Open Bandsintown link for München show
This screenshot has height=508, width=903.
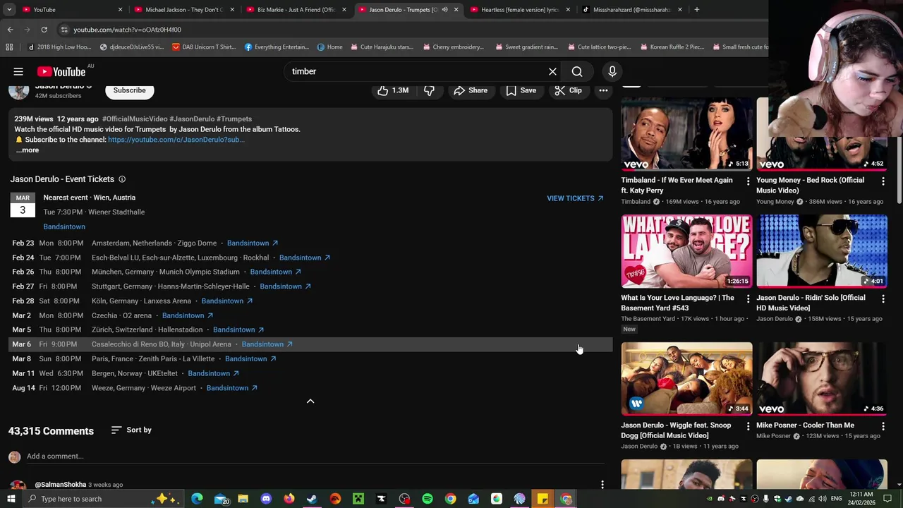(x=275, y=272)
